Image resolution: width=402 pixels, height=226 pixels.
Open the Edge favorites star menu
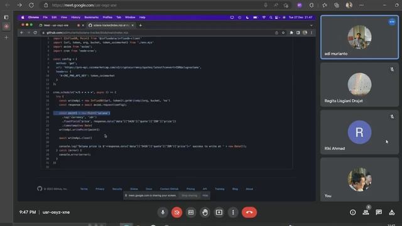pos(325,5)
